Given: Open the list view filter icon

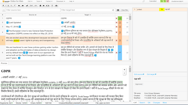Looking at the screenshot, I should coord(118,10).
